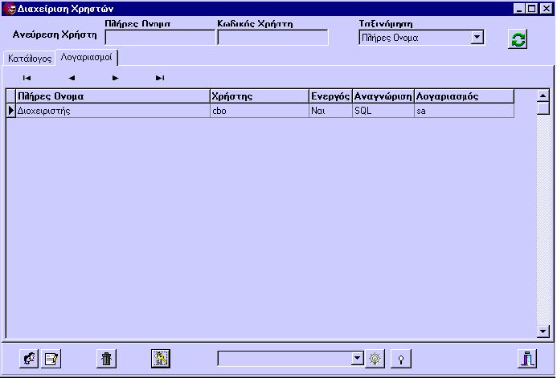The width and height of the screenshot is (557, 378).
Task: Click the light bulb icon beside bottom dropdown
Action: pyautogui.click(x=375, y=359)
